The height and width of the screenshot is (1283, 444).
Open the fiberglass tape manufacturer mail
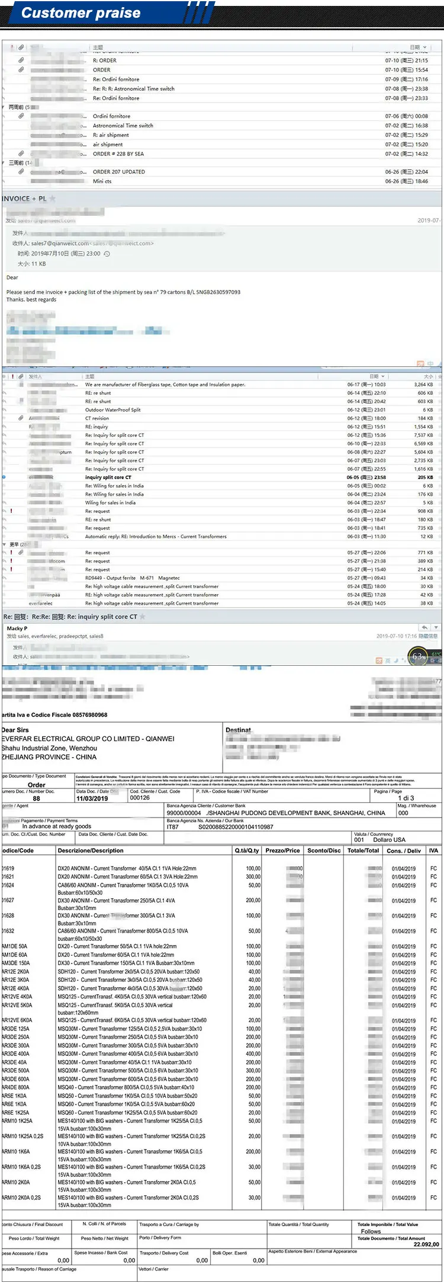165,384
